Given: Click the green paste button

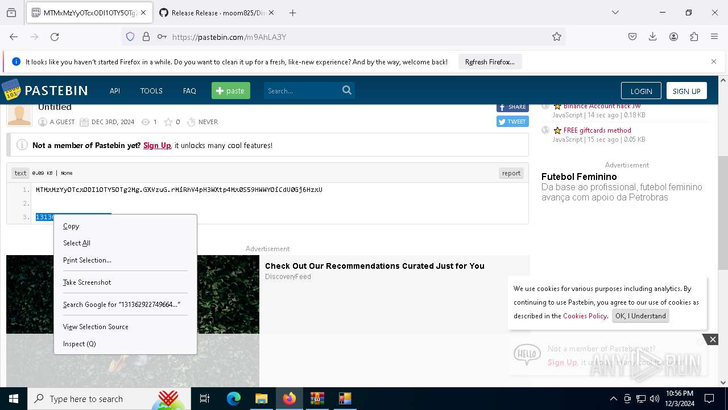Looking at the screenshot, I should pyautogui.click(x=231, y=91).
